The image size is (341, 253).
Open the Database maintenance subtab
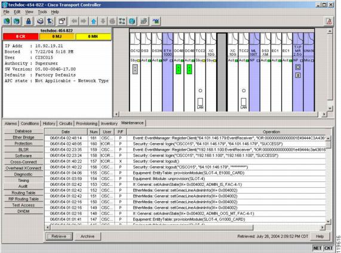point(23,131)
